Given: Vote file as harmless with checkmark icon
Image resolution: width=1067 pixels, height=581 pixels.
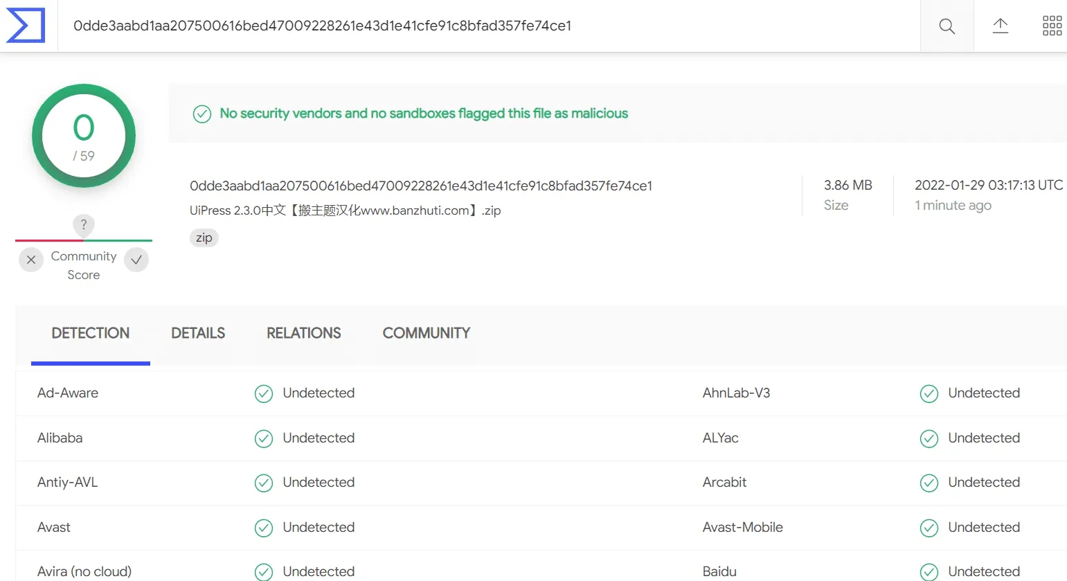Looking at the screenshot, I should point(136,260).
